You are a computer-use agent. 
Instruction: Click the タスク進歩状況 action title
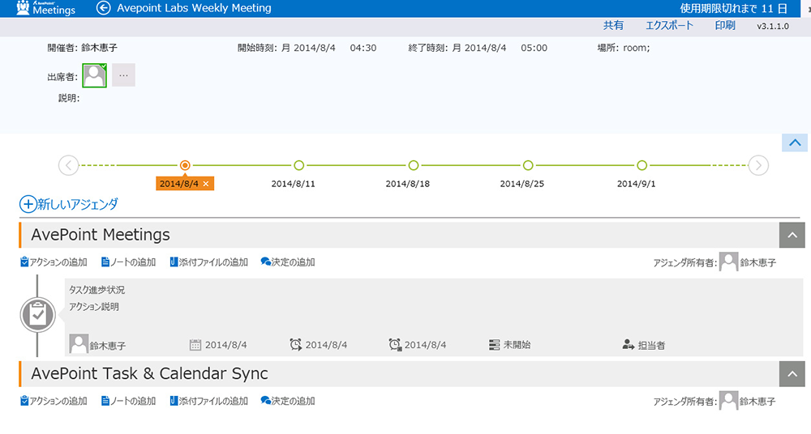point(97,290)
